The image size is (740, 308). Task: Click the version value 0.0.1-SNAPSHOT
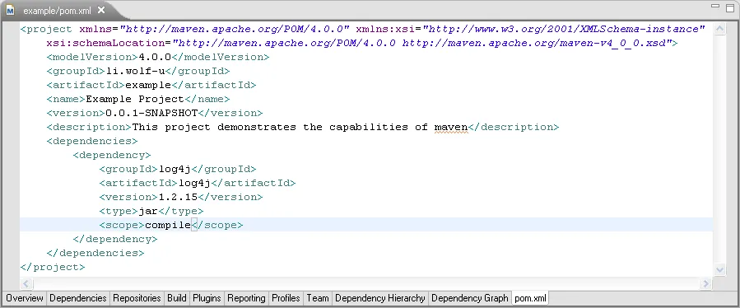click(x=151, y=114)
